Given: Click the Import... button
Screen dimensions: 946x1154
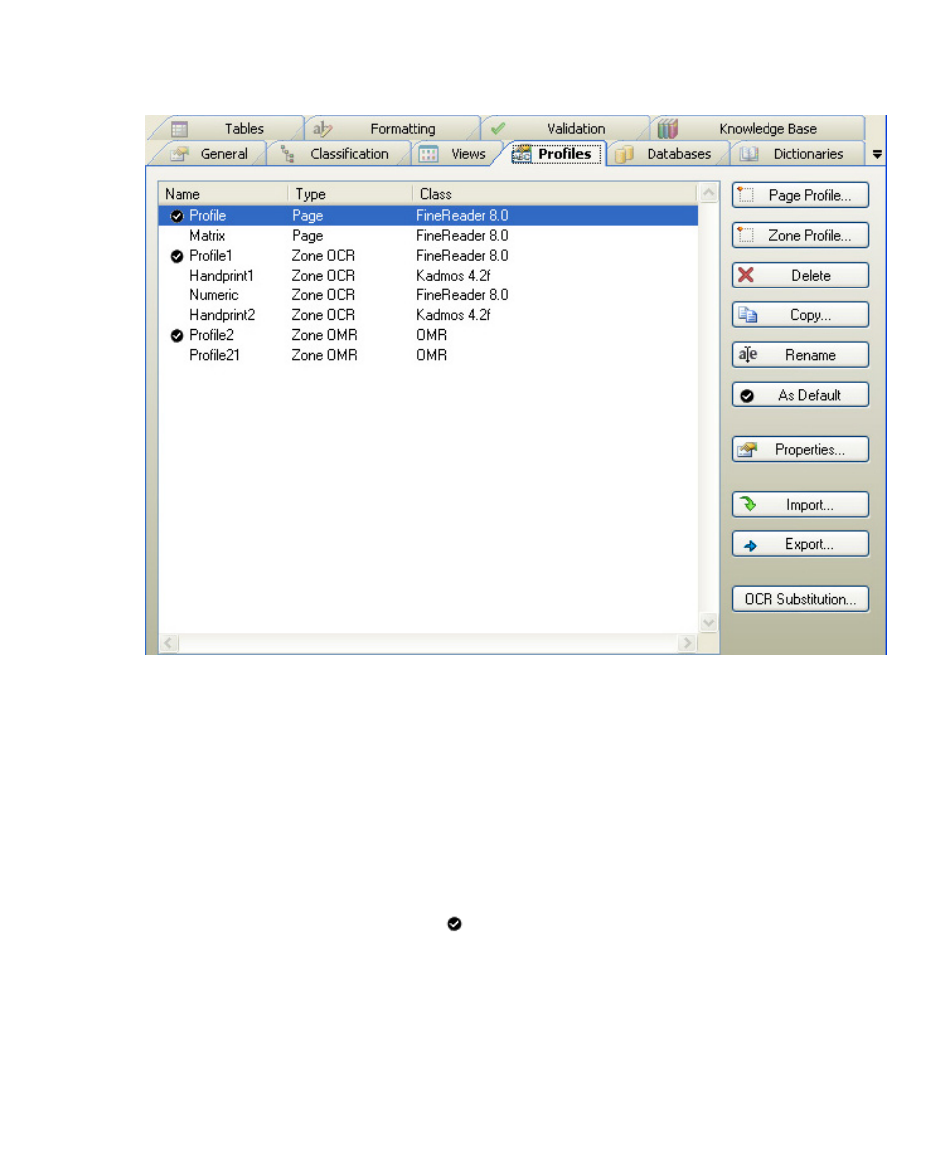Looking at the screenshot, I should (x=800, y=505).
